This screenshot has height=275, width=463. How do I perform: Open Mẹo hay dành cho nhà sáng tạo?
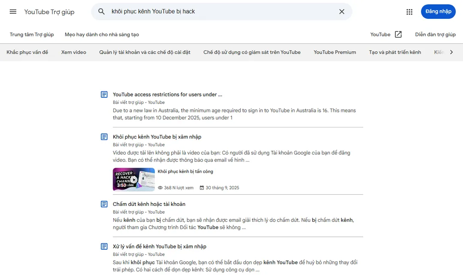click(x=102, y=35)
